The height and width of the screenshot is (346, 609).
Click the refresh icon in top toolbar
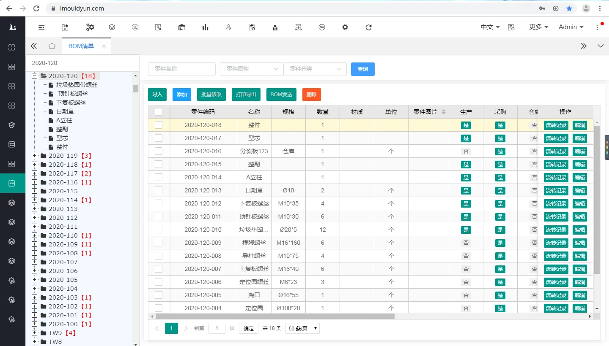click(x=368, y=27)
